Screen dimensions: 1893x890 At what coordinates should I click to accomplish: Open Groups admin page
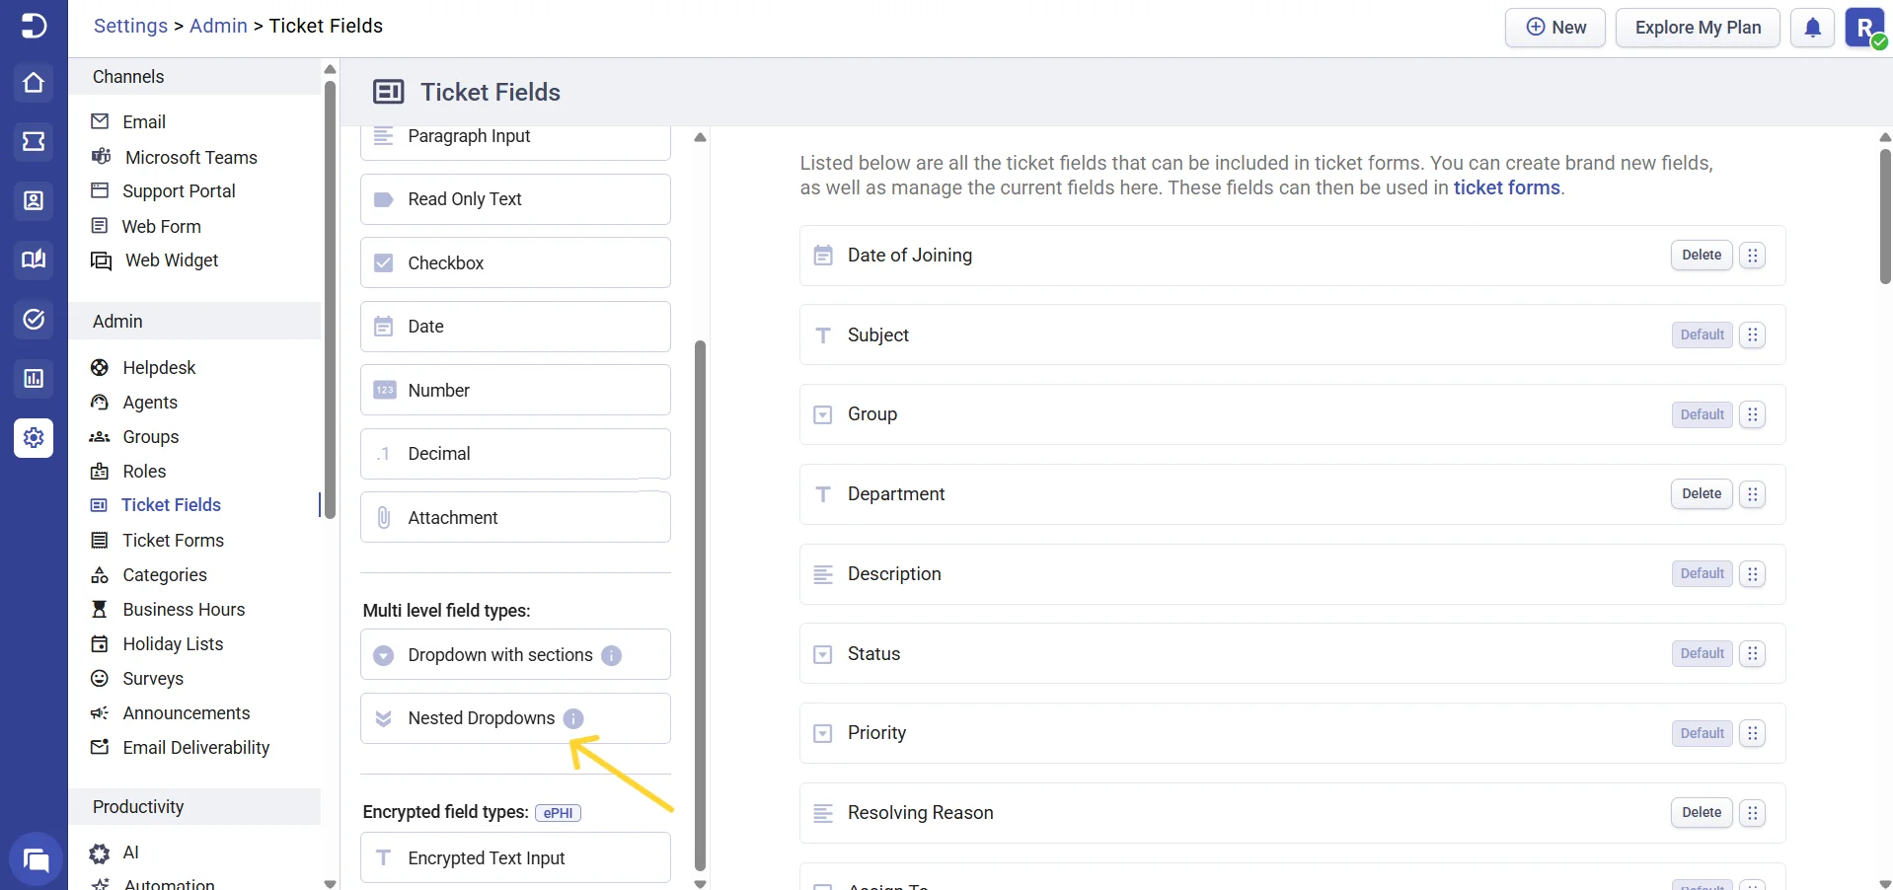(151, 437)
